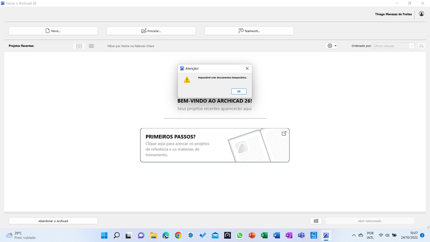Screen dimensions: 430x242
Task: Click OK in the Atenção dialog
Action: coord(238,91)
